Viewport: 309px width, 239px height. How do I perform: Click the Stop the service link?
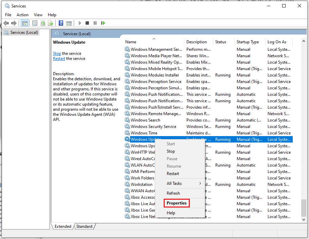(x=57, y=53)
